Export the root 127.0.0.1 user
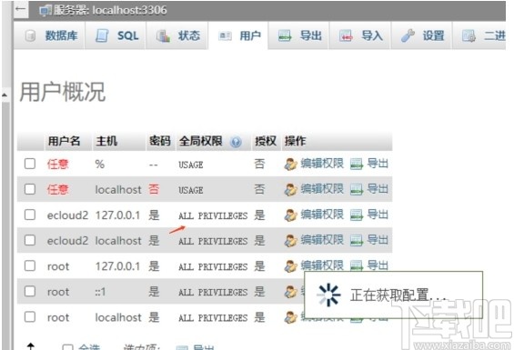This screenshot has height=350, width=514. pos(378,265)
